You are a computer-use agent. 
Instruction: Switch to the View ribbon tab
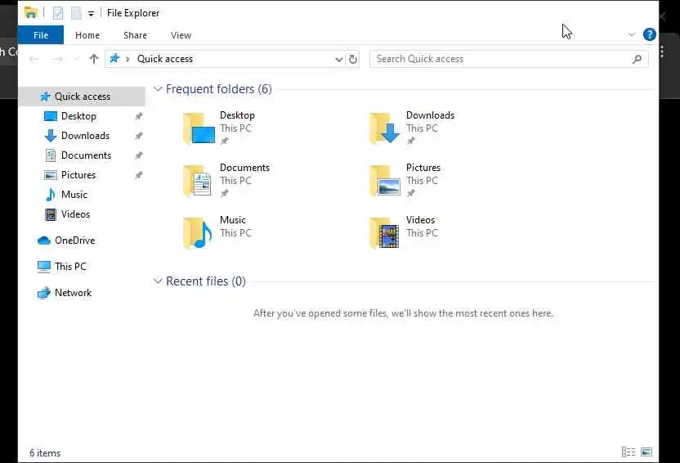(x=181, y=35)
